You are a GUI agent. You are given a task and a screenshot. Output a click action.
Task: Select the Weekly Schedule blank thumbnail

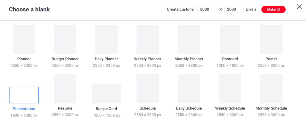[230, 89]
